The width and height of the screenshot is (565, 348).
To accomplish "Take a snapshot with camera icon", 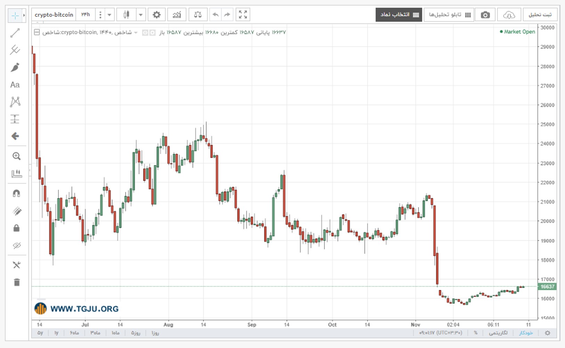I will [x=485, y=15].
